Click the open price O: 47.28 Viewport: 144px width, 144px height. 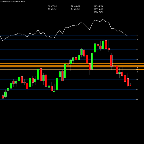(x=52, y=6)
